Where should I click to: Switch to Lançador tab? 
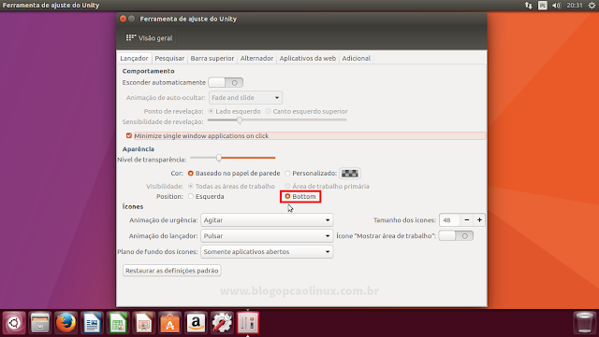134,58
